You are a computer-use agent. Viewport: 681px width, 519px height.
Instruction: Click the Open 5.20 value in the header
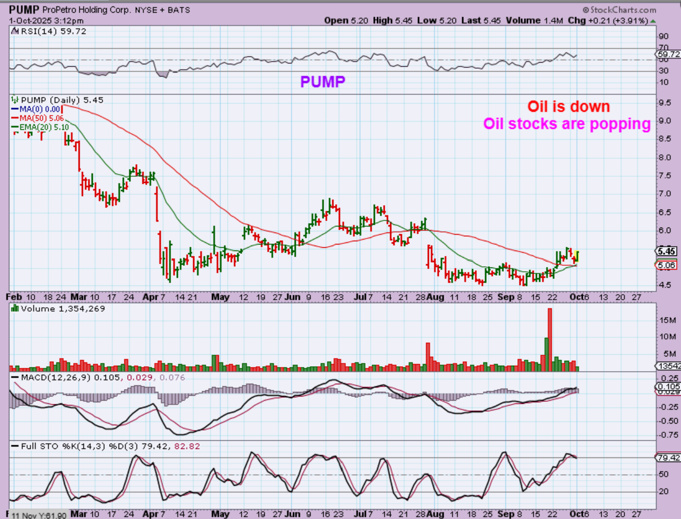click(x=347, y=21)
